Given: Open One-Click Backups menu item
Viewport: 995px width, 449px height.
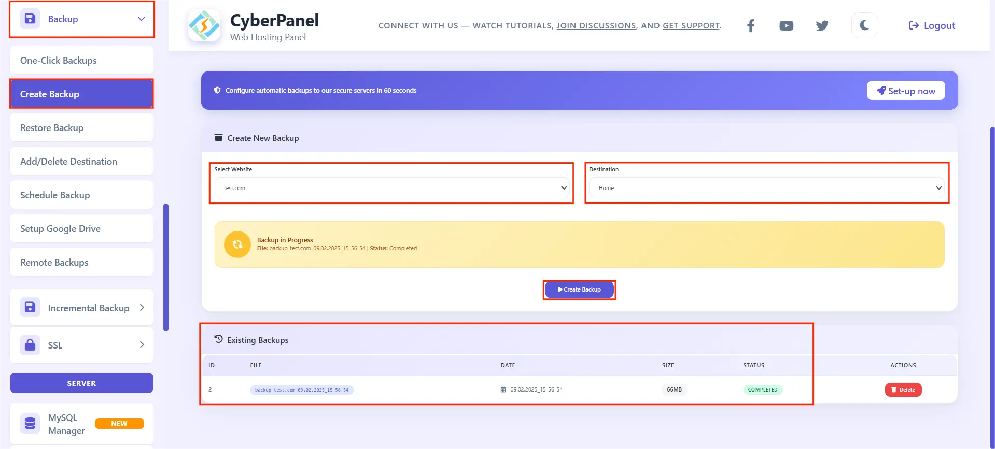Looking at the screenshot, I should 81,60.
